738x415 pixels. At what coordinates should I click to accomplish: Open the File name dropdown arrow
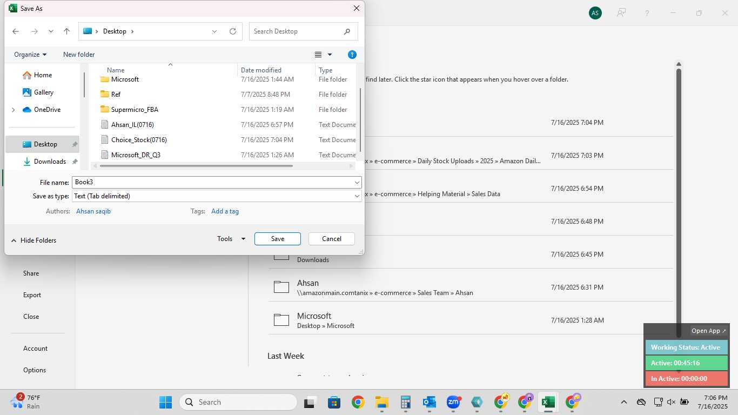(x=357, y=183)
